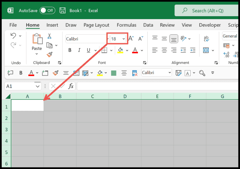
Task: Select the Format Painter brush in Clipboard group
Action: 49,54
